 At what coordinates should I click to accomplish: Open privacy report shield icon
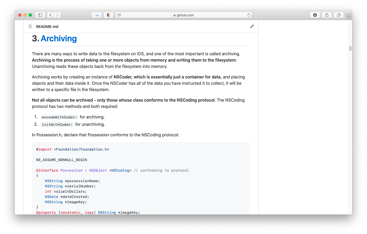pos(109,15)
